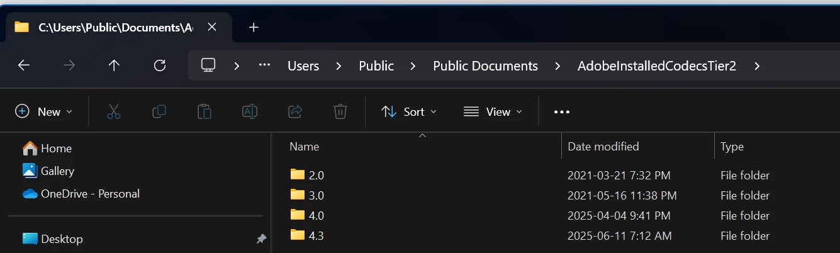This screenshot has width=840, height=253.
Task: Open Gallery in the navigation pane
Action: pos(48,171)
